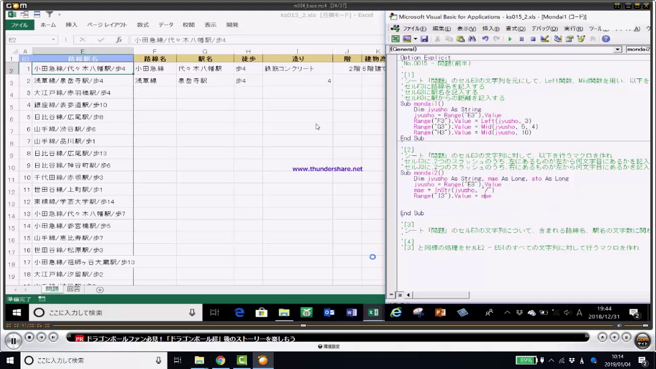This screenshot has width=656, height=369.
Task: Expand the Quick Access Toolbar customize arrow
Action: click(x=59, y=15)
